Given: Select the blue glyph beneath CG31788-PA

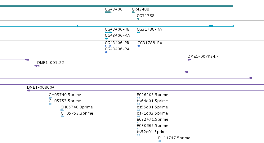Looking at the screenshot, I should pyautogui.click(x=139, y=46).
